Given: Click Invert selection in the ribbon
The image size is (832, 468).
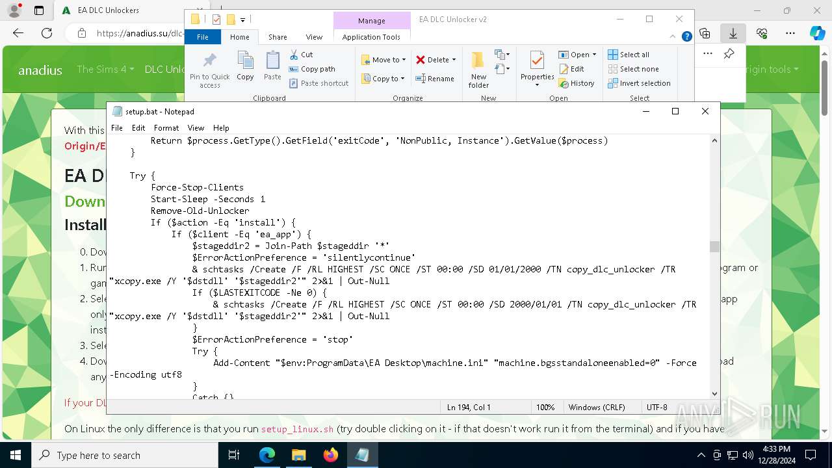Looking at the screenshot, I should pos(639,83).
